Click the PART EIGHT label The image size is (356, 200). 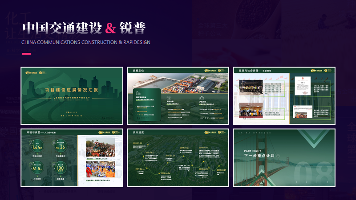tap(252, 151)
